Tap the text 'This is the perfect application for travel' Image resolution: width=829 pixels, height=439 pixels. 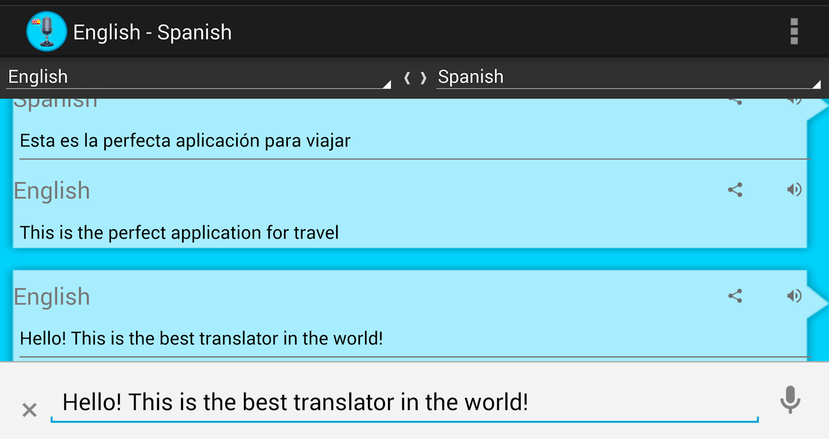pos(179,233)
